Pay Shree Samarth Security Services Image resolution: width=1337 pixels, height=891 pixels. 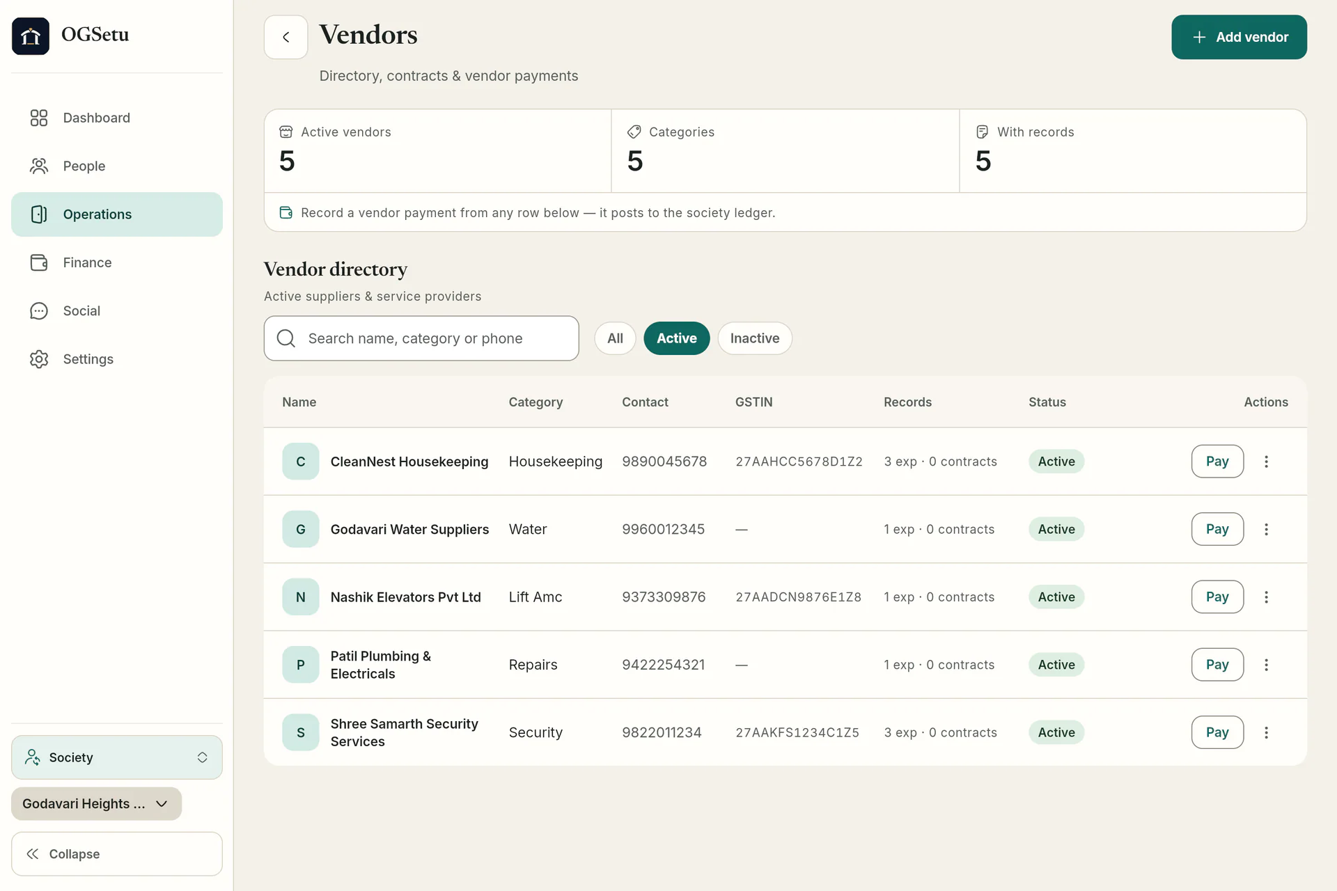(x=1217, y=732)
